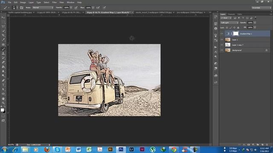Image resolution: width=273 pixels, height=153 pixels.
Task: Select the Dodge tool
Action: tap(3, 76)
